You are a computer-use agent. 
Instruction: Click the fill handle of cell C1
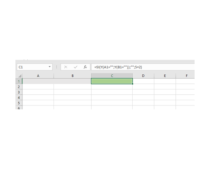pos(133,84)
